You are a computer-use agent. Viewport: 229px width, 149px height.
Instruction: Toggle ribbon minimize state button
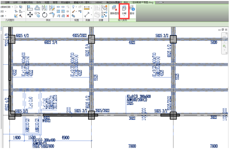click(160, 2)
